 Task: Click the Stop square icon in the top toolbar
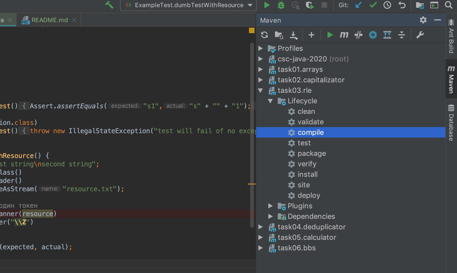coord(324,5)
